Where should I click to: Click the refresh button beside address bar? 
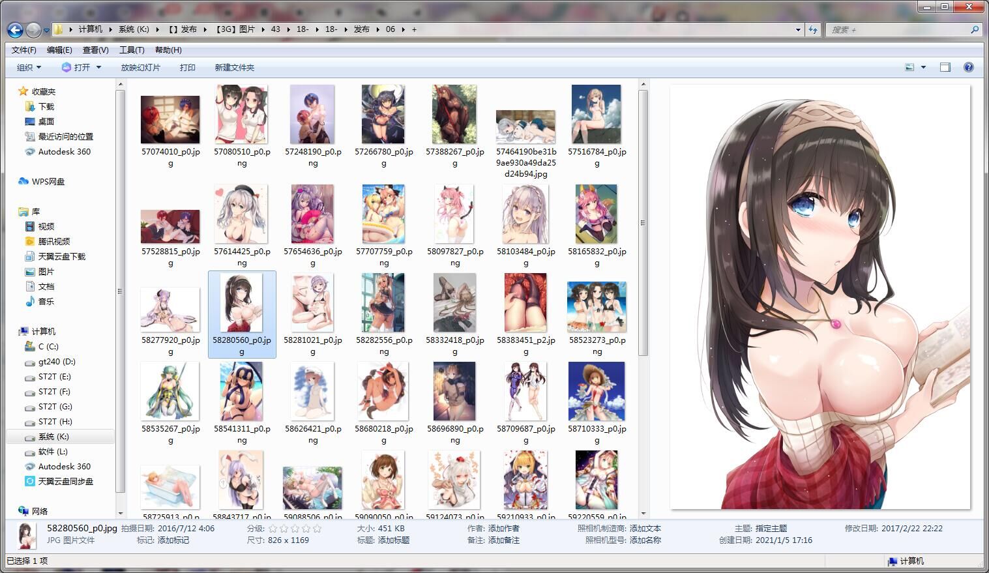point(813,30)
